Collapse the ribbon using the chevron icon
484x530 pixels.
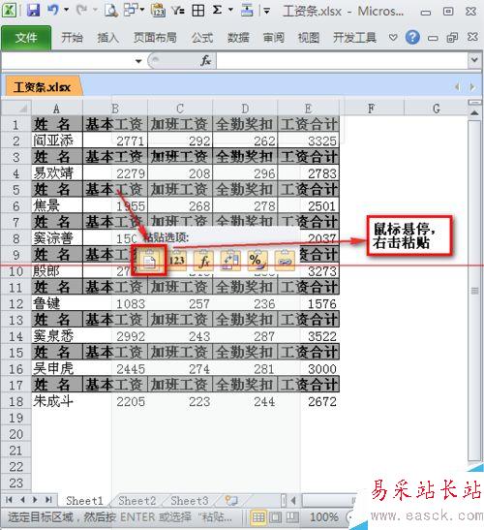pos(393,37)
